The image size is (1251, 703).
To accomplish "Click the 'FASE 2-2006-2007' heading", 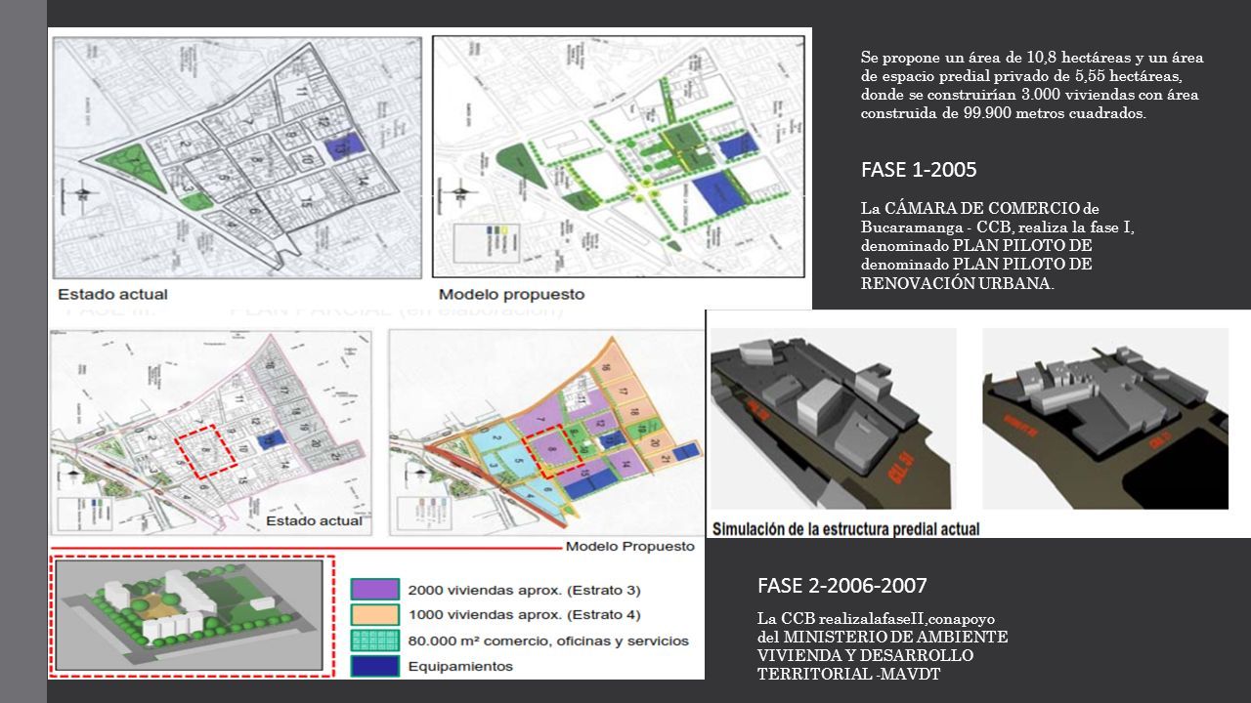I will tap(841, 586).
